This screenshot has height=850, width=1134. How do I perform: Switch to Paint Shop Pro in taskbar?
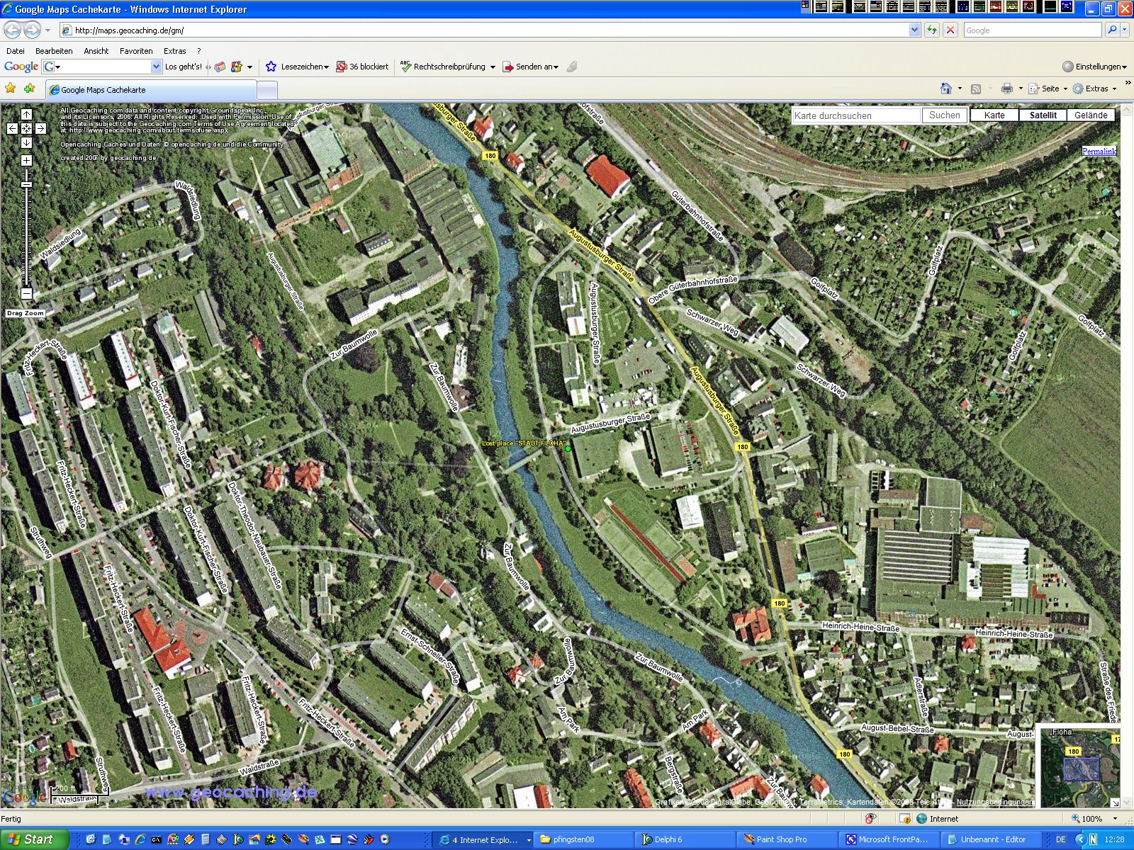pyautogui.click(x=787, y=839)
